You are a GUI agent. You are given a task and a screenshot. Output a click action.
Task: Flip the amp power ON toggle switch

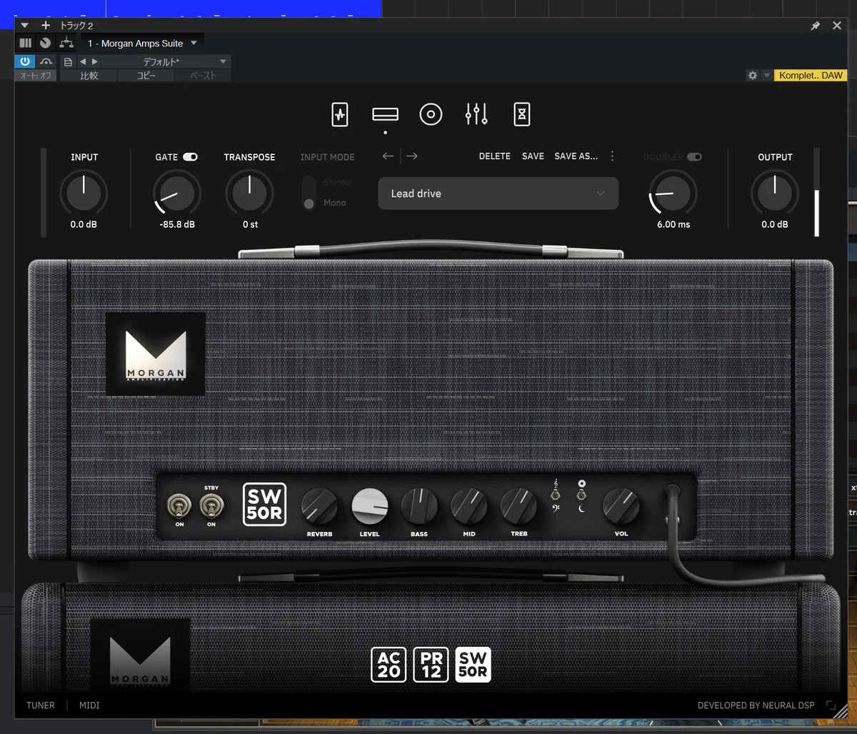pyautogui.click(x=179, y=507)
